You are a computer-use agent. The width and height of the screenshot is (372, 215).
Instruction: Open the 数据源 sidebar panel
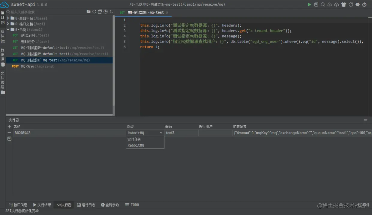coord(3,57)
